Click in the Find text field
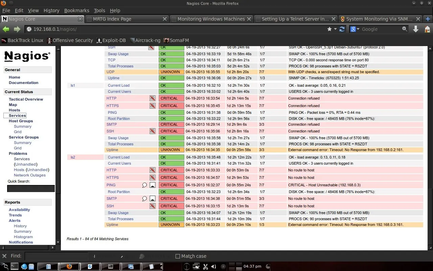Image resolution: width=433 pixels, height=271 pixels. point(56,256)
